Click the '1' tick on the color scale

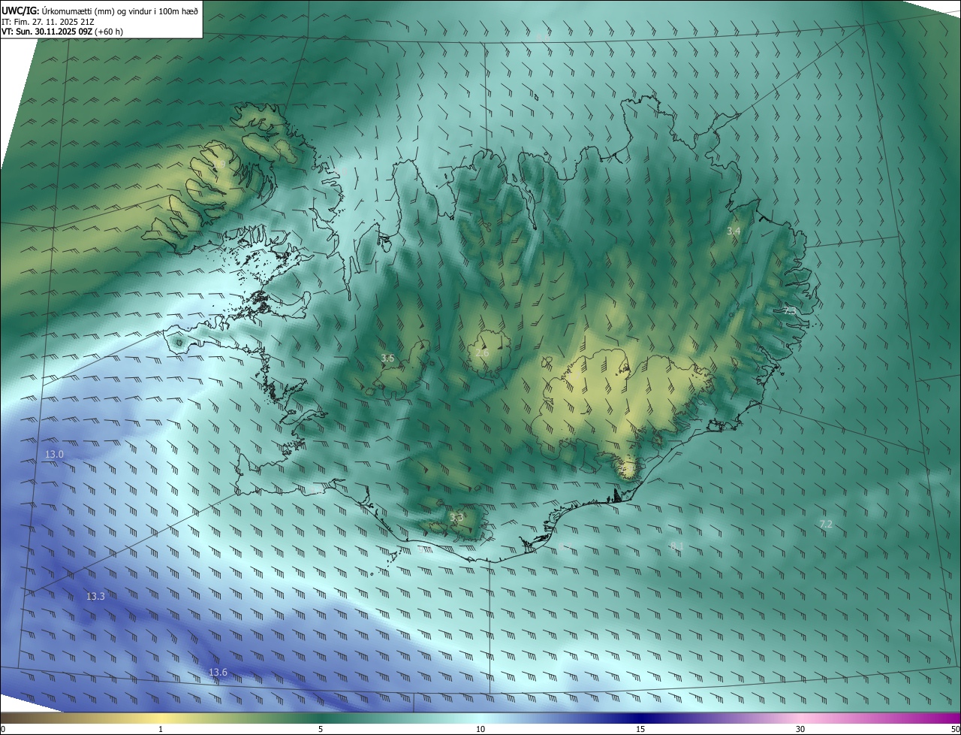pyautogui.click(x=161, y=730)
